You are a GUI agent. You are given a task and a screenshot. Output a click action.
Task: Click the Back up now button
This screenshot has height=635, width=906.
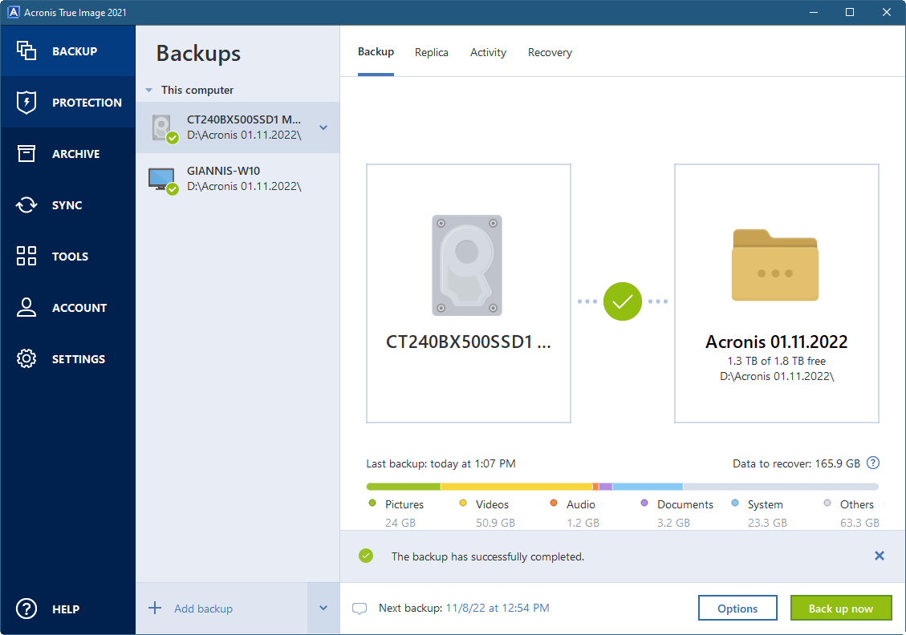pos(841,609)
